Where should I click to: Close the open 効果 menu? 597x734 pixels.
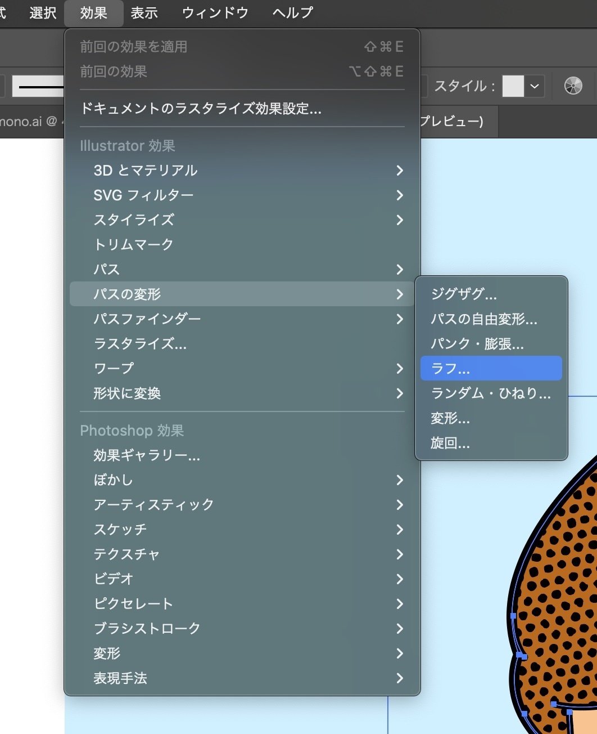pyautogui.click(x=93, y=12)
